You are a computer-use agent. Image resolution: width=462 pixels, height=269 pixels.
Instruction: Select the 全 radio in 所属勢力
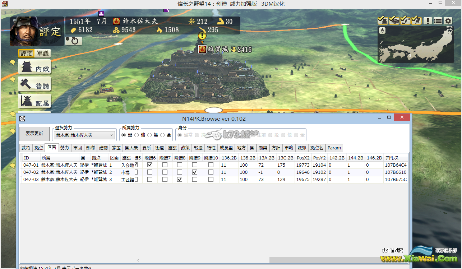click(162, 135)
